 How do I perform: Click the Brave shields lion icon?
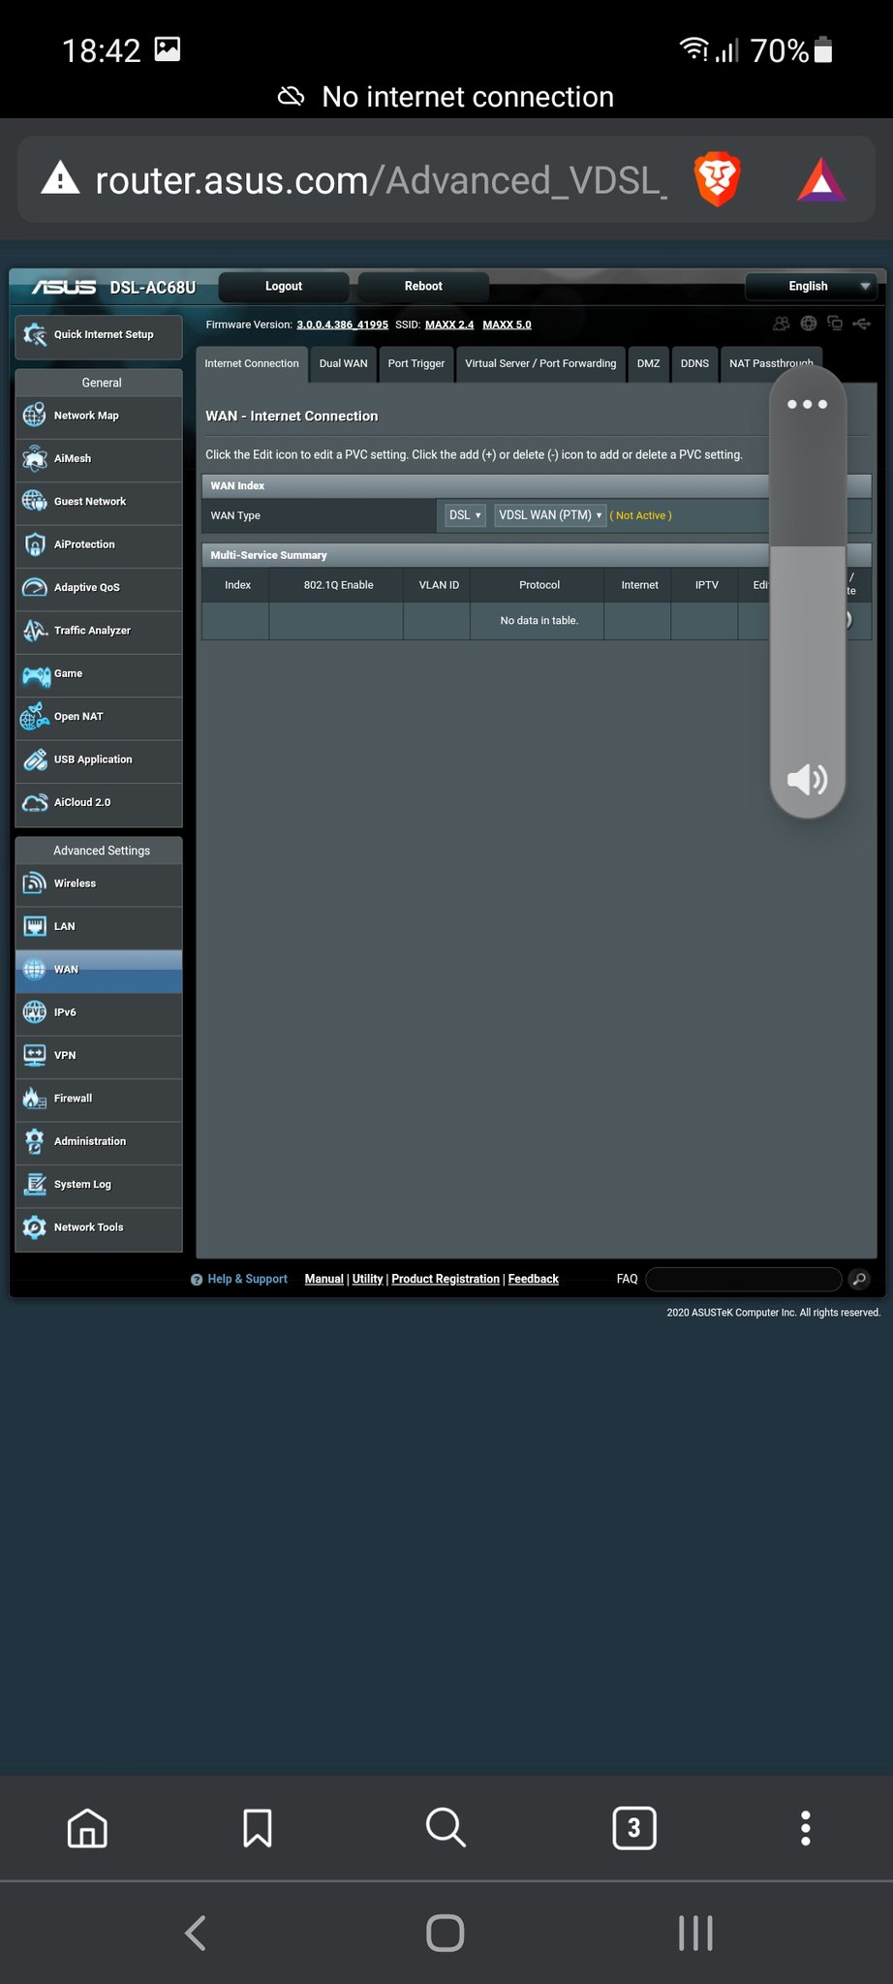pos(718,180)
